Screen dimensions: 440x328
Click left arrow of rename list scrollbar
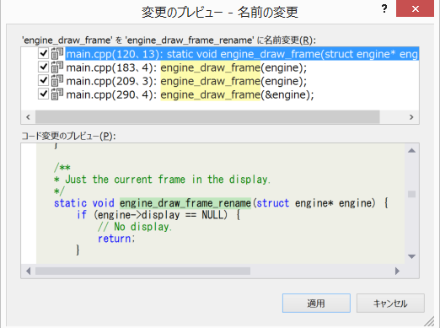tap(28, 117)
